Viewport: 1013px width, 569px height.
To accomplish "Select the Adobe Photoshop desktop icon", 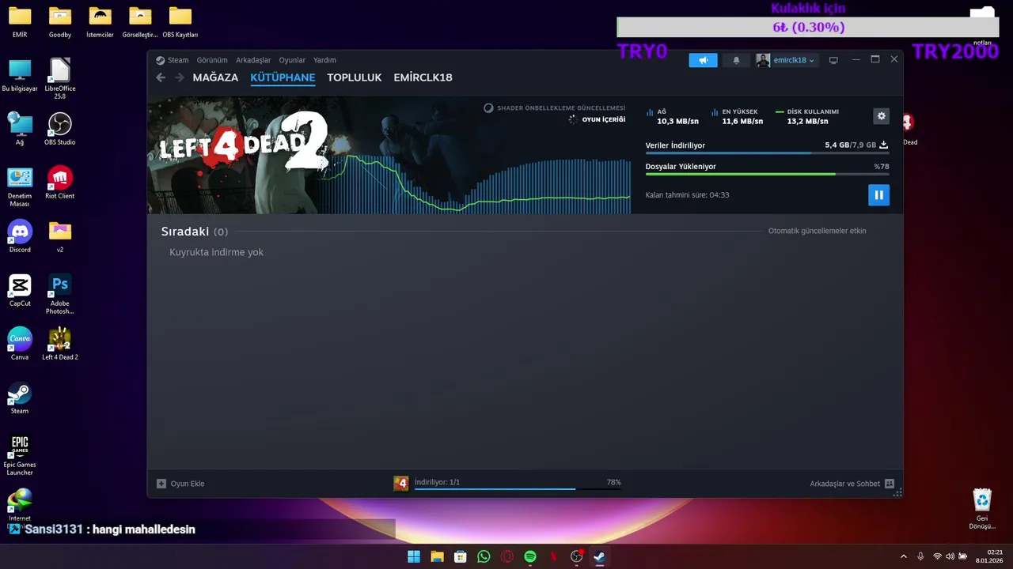I will click(x=60, y=294).
